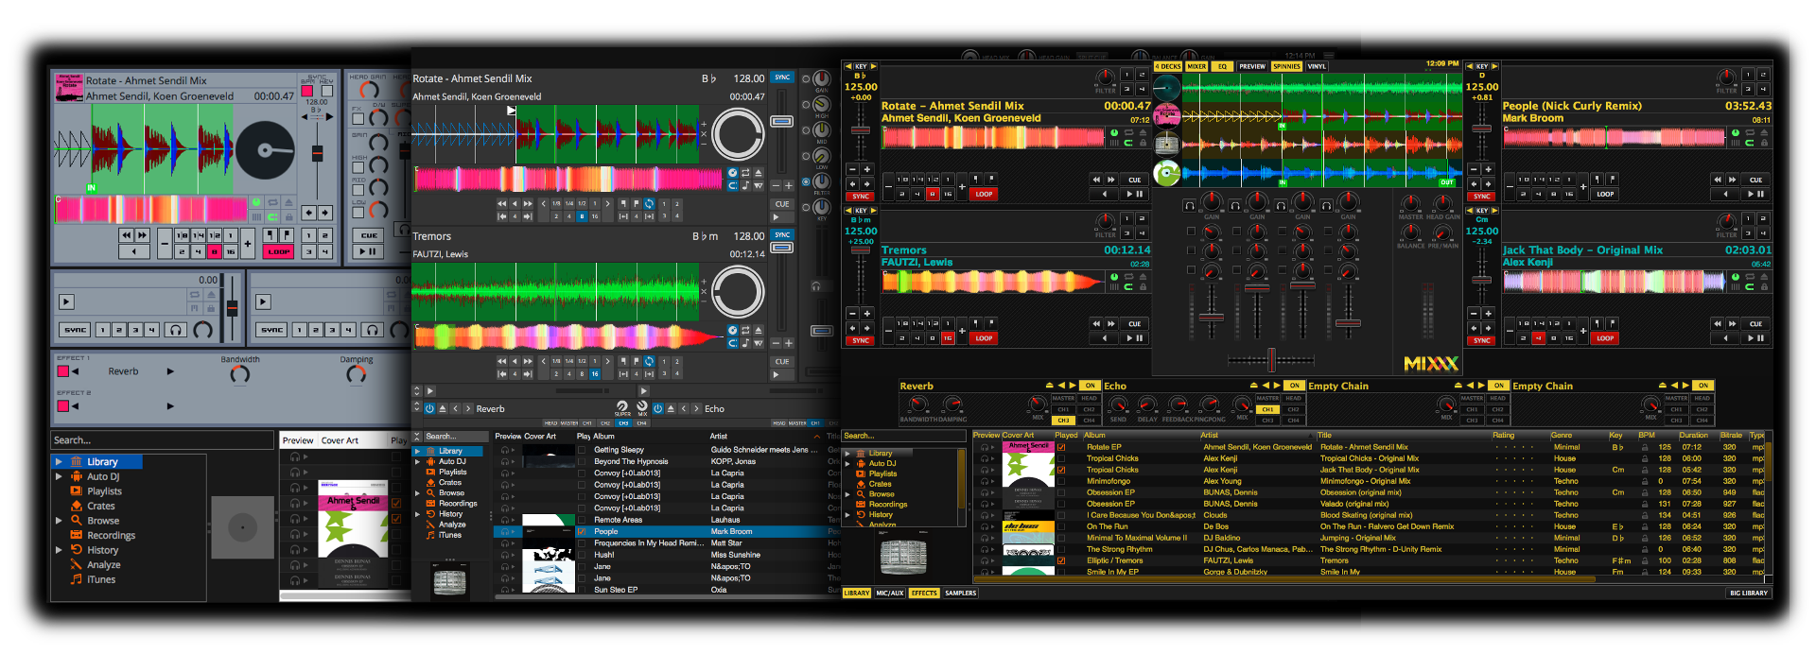
Task: Click preview headphone icon for Rotate EP row
Action: (x=987, y=447)
